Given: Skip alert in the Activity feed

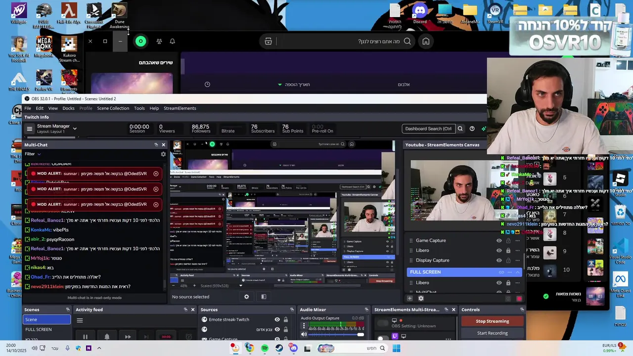Looking at the screenshot, I should pyautogui.click(x=128, y=337).
